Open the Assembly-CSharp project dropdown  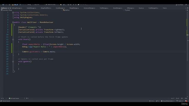click(x=32, y=10)
